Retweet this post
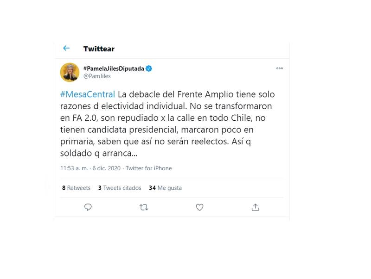This screenshot has height=279, width=371. tap(144, 207)
